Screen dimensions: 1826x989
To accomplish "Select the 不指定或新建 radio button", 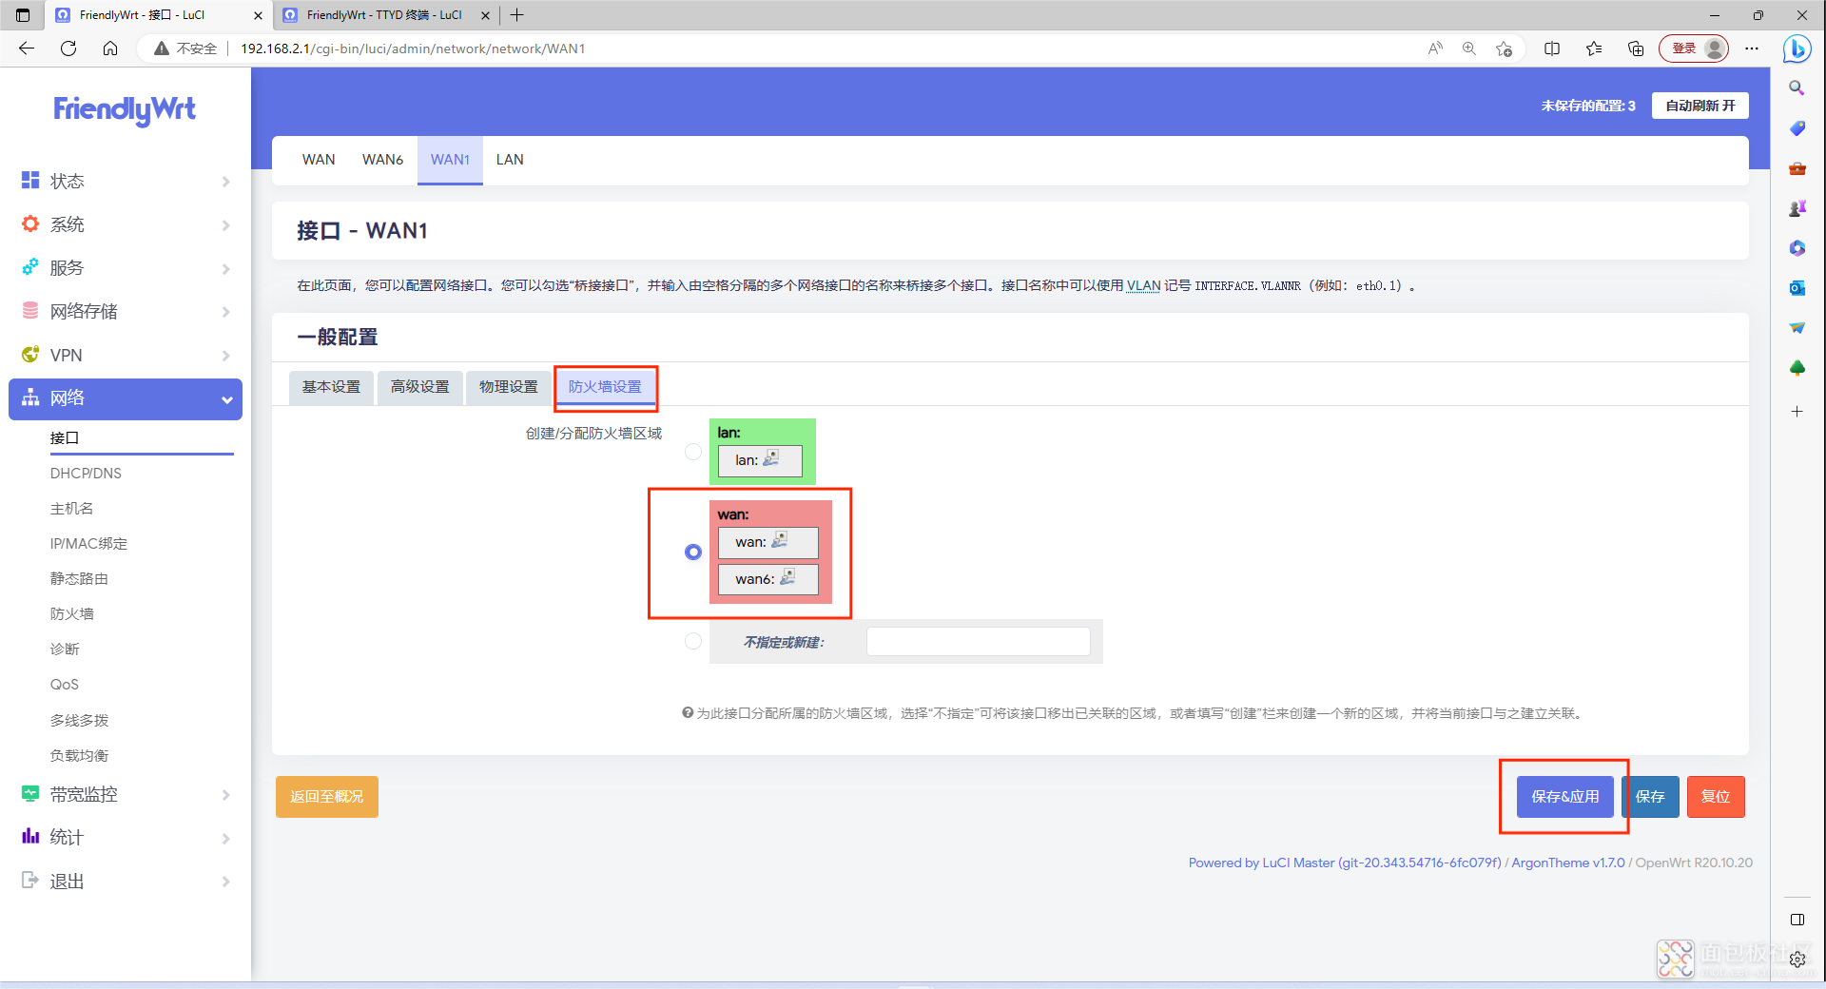I will (693, 641).
